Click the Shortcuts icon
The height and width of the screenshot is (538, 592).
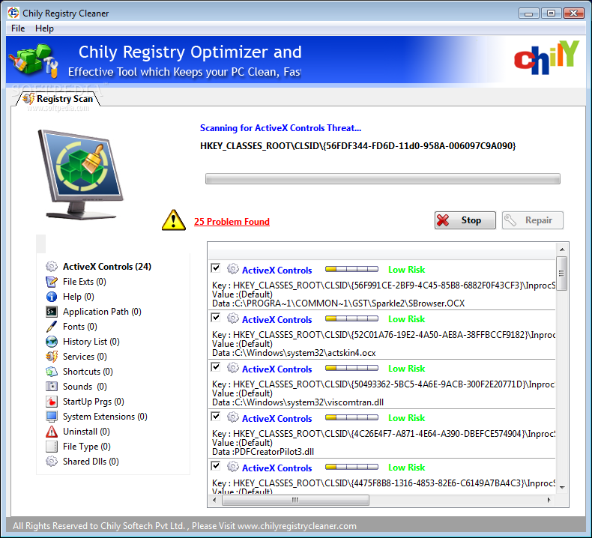52,372
